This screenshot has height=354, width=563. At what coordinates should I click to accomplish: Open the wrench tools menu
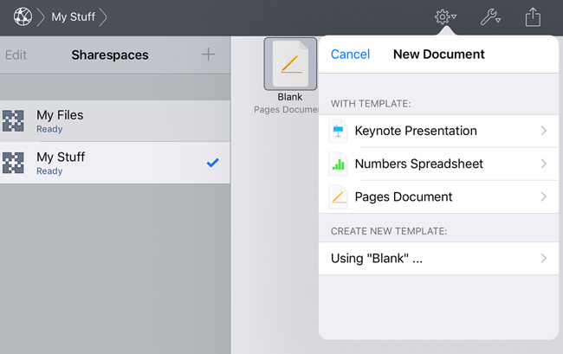tap(490, 16)
